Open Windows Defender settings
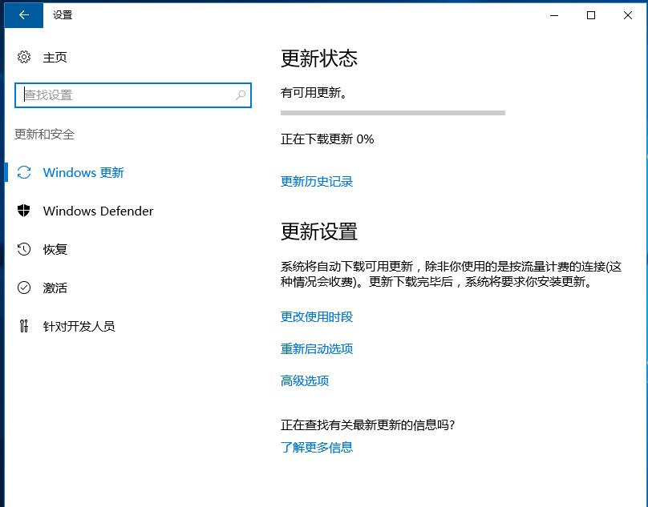This screenshot has width=648, height=507. pyautogui.click(x=98, y=211)
